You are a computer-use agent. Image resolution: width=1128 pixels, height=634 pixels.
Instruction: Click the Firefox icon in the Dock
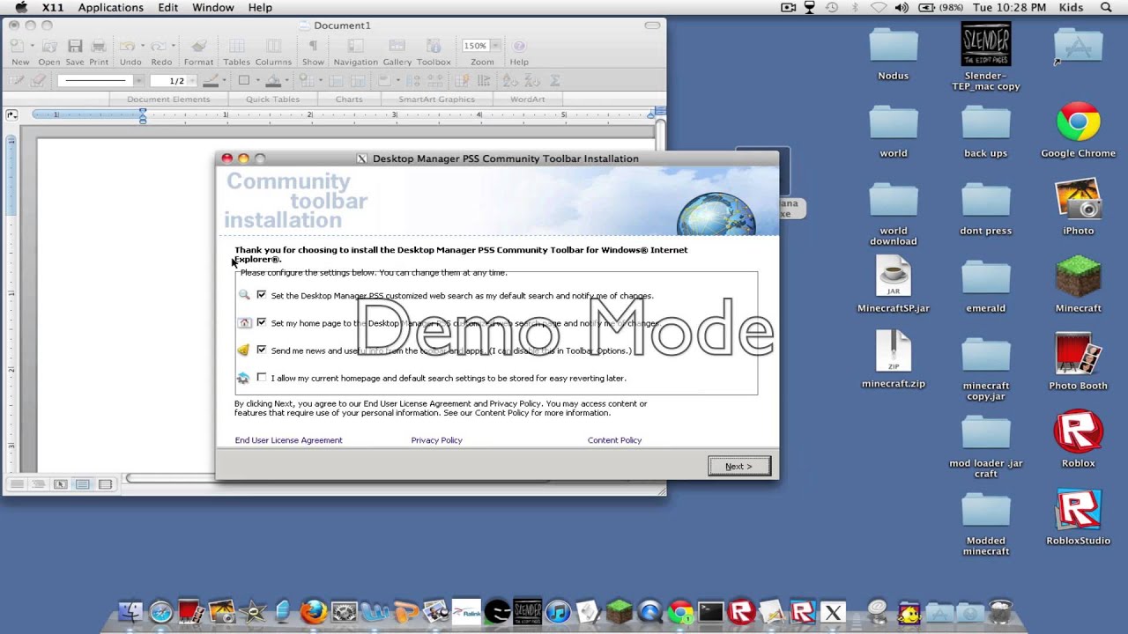point(314,611)
